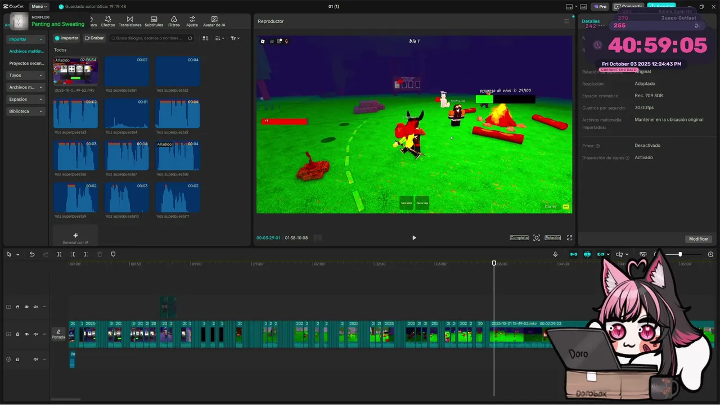Select the 2025-10-0...49-52.mkv video thumbnail
Viewport: 720px width, 405px height.
pos(75,71)
